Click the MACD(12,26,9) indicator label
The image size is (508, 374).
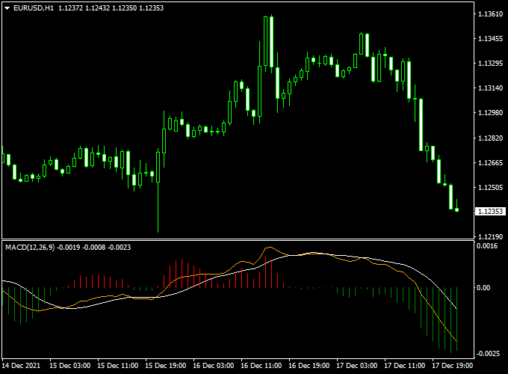point(30,248)
